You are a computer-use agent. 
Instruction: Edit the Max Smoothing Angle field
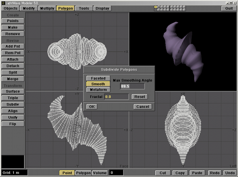[x=132, y=86]
